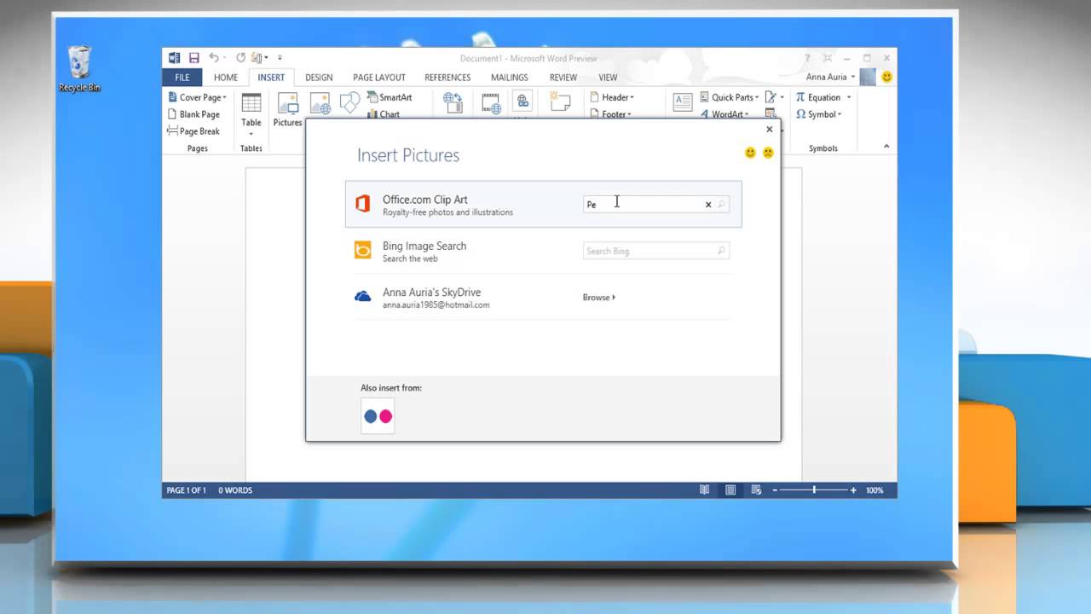This screenshot has width=1091, height=614.
Task: Select the Bing Image Search row
Action: (543, 251)
